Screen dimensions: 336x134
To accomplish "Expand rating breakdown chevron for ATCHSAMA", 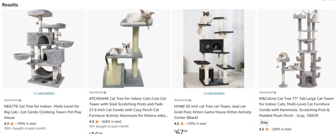I will [x=101, y=122].
